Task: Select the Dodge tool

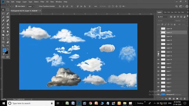Action: point(3,35)
